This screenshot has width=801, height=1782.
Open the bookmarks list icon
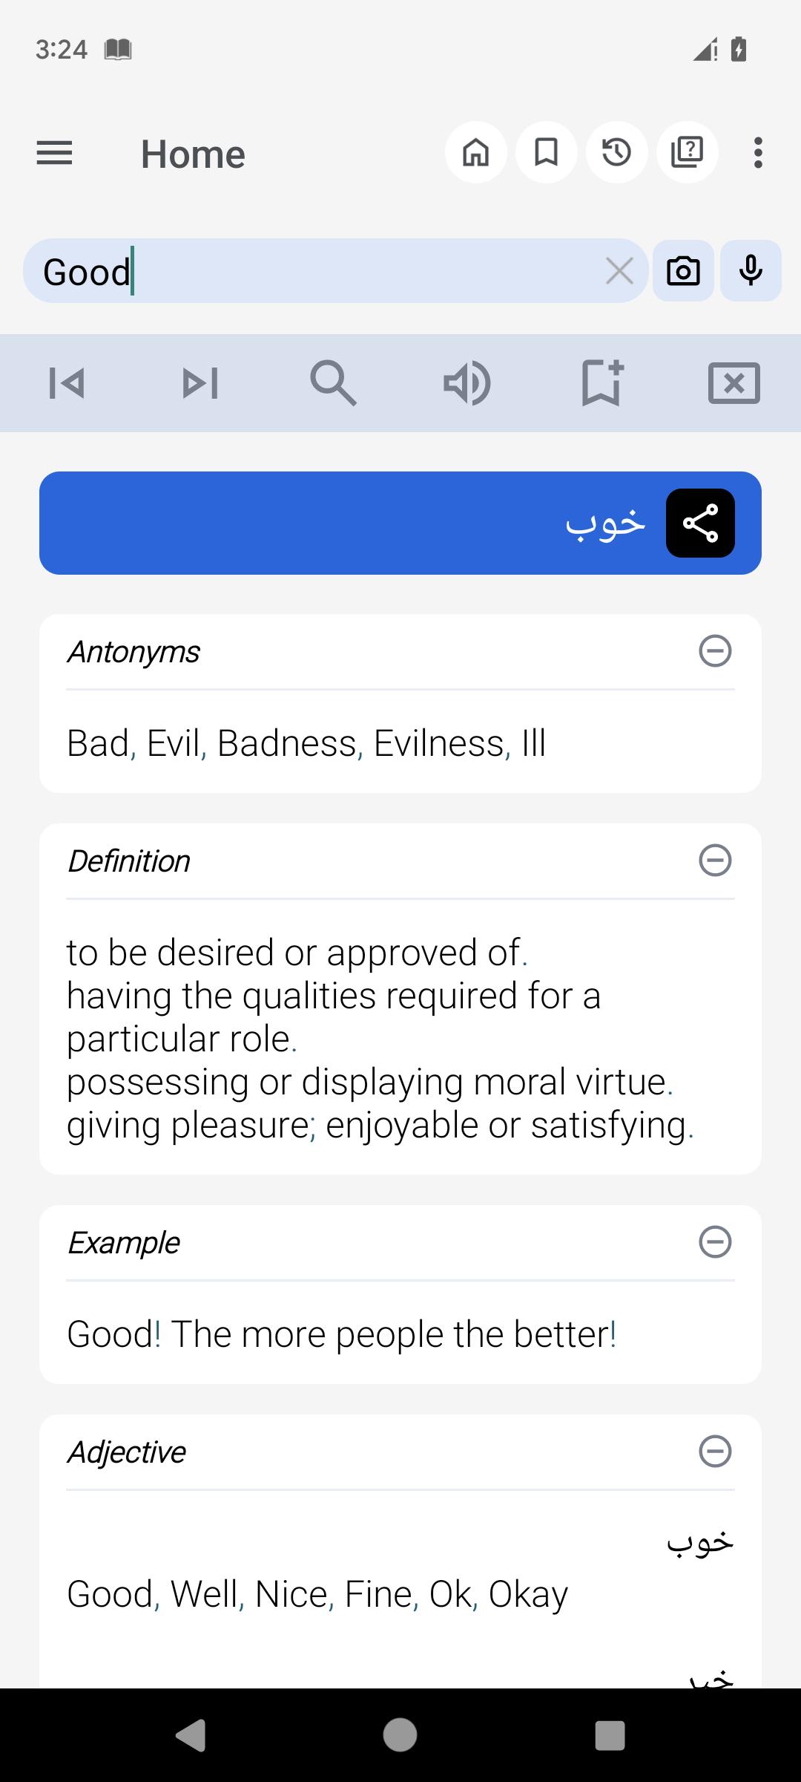click(x=547, y=152)
